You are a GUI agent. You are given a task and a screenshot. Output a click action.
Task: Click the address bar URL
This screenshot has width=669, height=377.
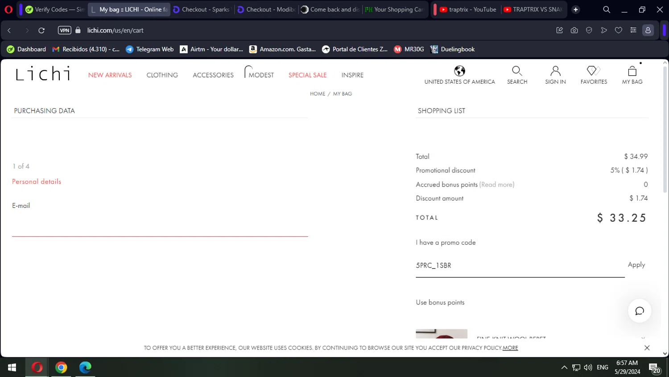[116, 30]
